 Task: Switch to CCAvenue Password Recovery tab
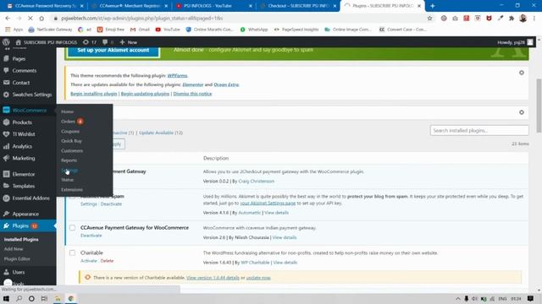click(45, 6)
